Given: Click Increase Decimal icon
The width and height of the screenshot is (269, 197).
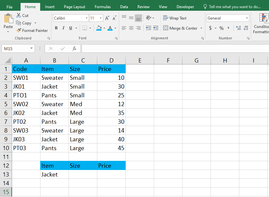Looking at the screenshot, I should point(238,28).
